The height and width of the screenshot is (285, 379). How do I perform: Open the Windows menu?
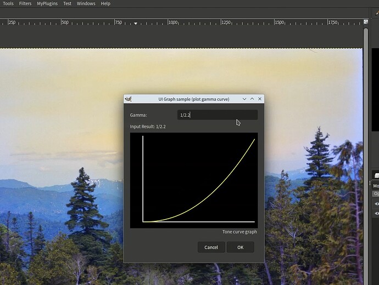point(86,4)
